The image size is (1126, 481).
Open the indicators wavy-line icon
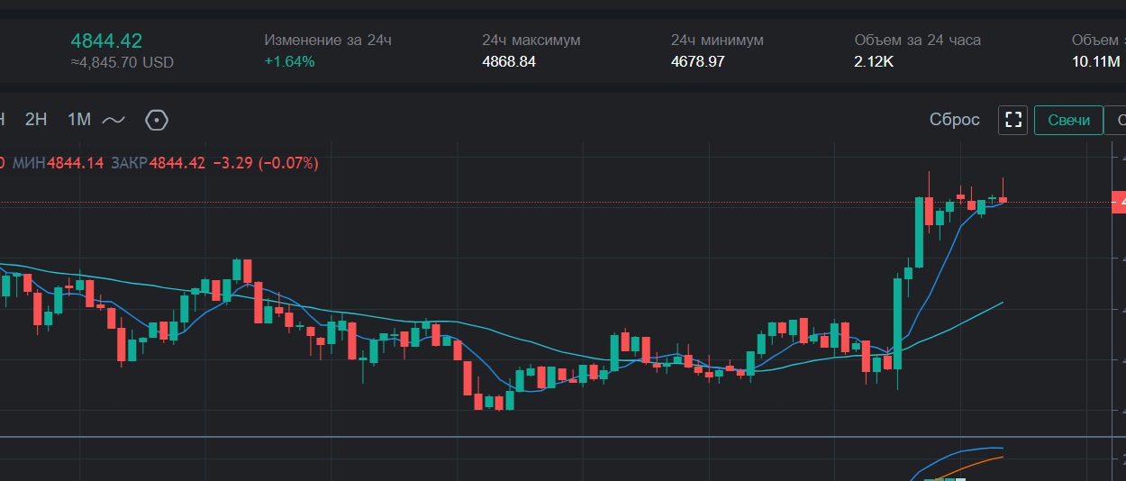114,120
